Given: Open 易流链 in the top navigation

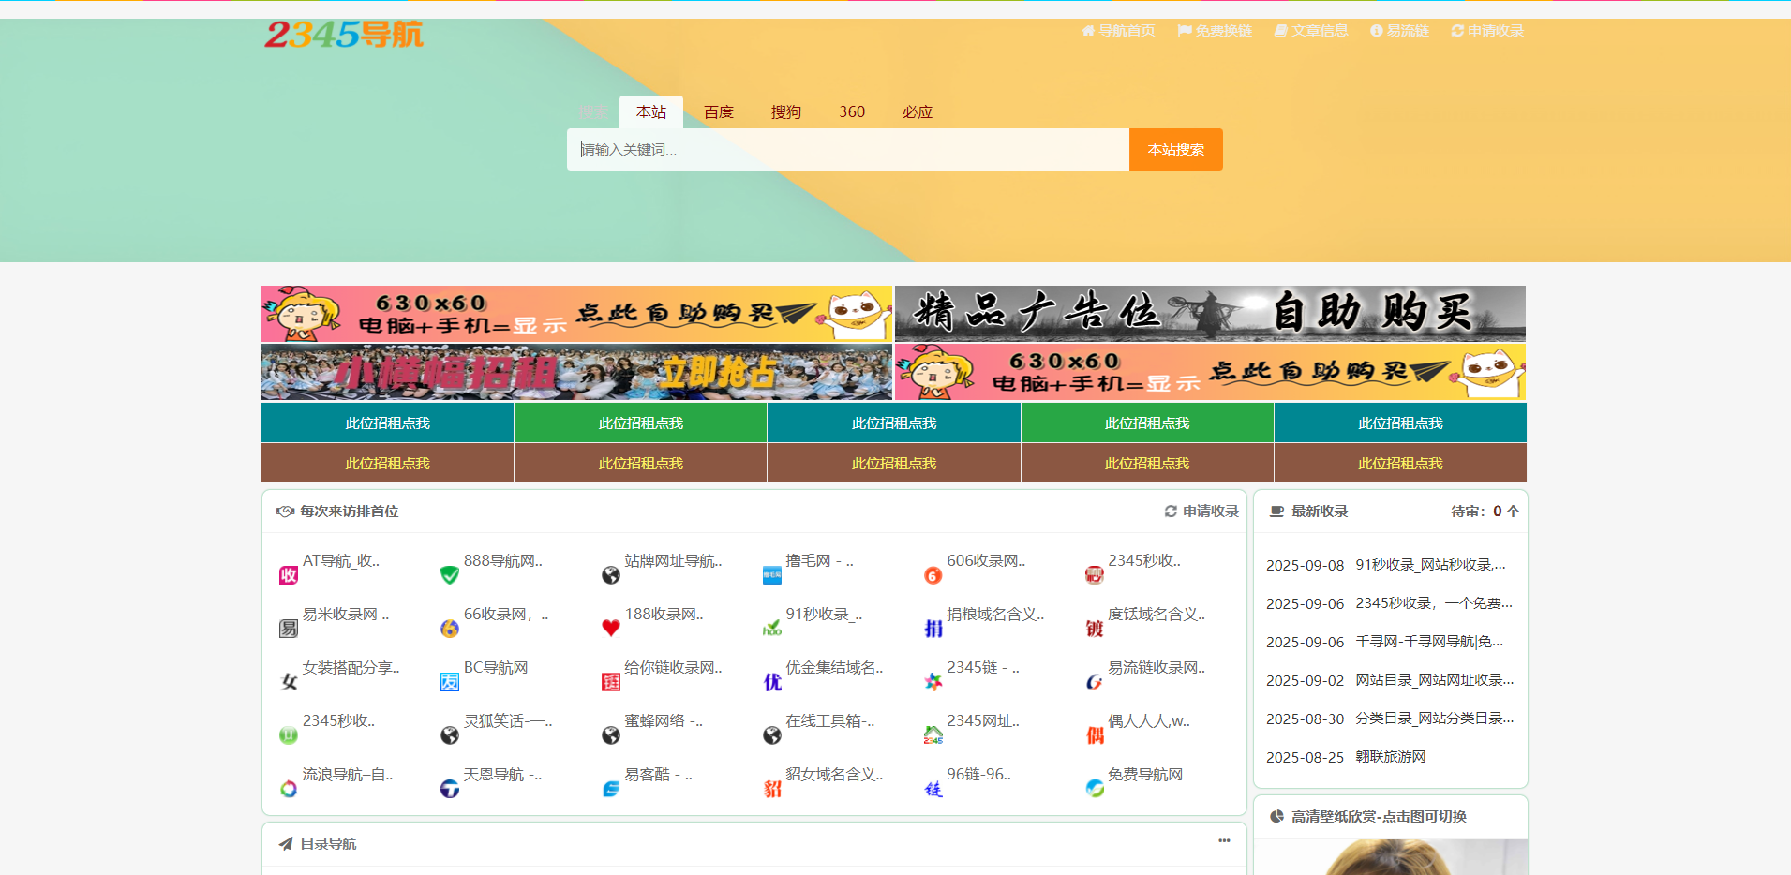Looking at the screenshot, I should tap(1399, 31).
